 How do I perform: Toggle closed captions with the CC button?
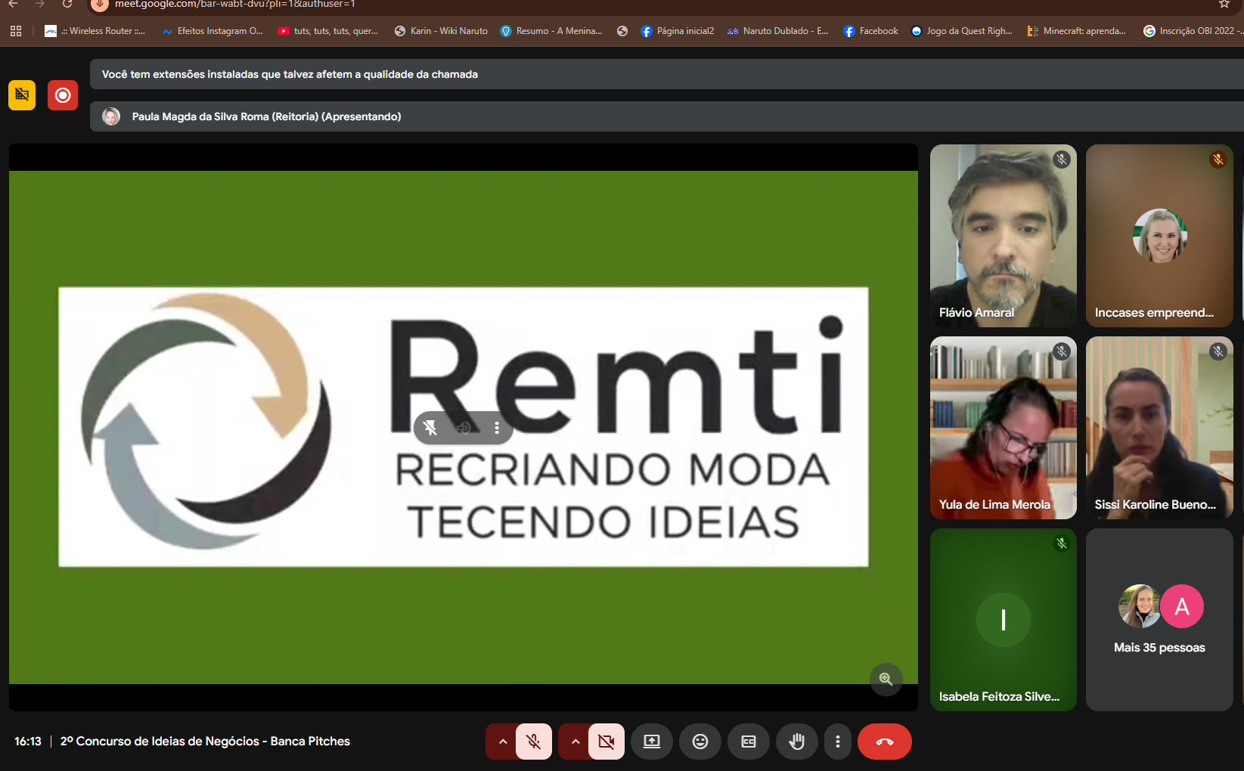point(749,742)
